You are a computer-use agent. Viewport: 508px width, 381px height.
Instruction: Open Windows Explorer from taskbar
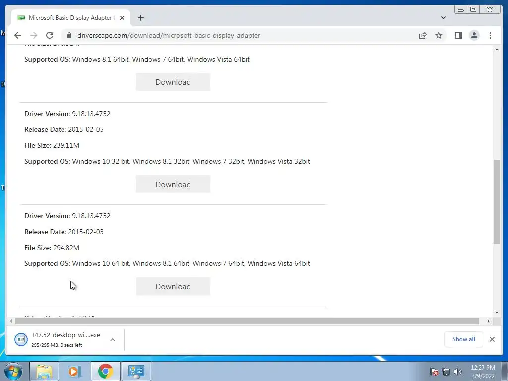44,371
